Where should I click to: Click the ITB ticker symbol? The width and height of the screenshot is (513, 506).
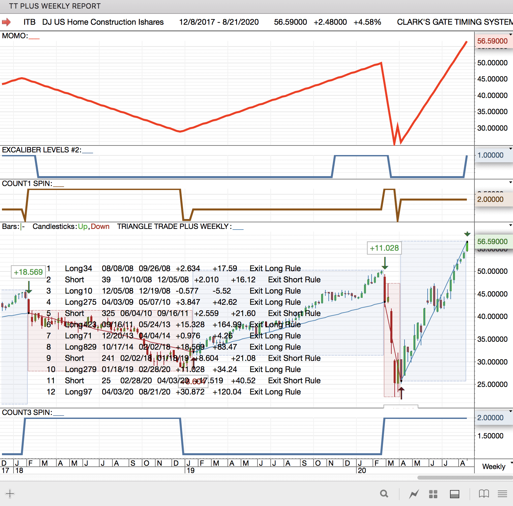click(x=29, y=22)
